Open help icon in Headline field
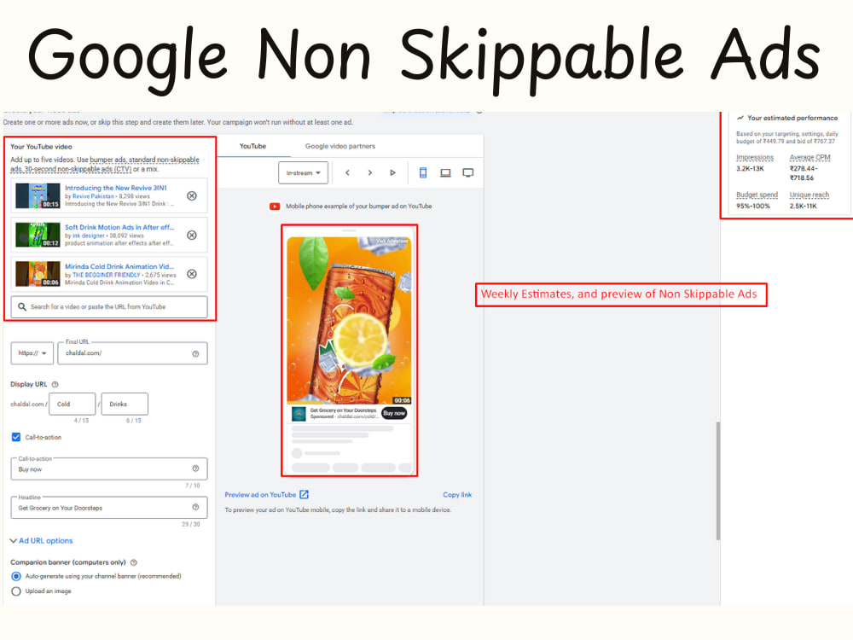Image resolution: width=853 pixels, height=640 pixels. point(196,507)
